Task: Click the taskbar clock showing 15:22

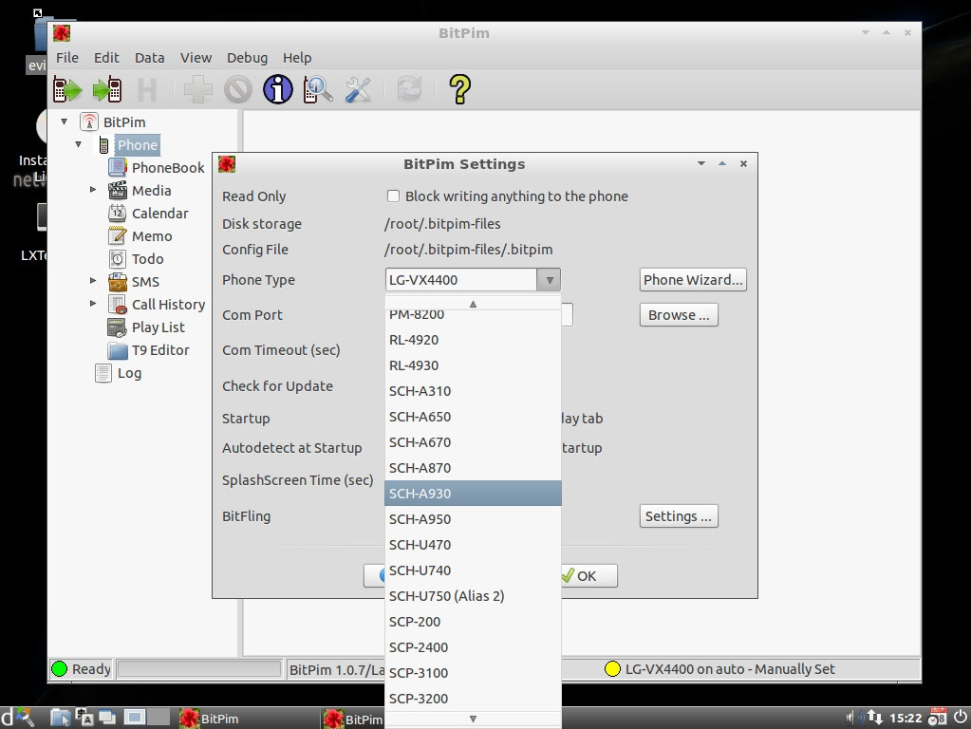Action: pos(906,719)
